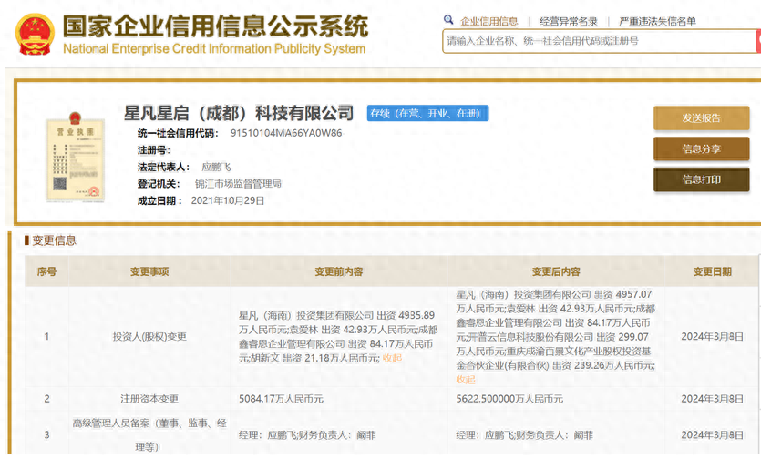Click the 信息分享 button
The width and height of the screenshot is (761, 459).
[701, 149]
